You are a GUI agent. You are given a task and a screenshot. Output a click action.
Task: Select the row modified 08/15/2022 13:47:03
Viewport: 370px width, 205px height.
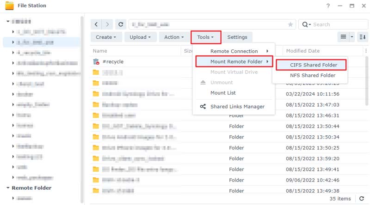point(228,105)
